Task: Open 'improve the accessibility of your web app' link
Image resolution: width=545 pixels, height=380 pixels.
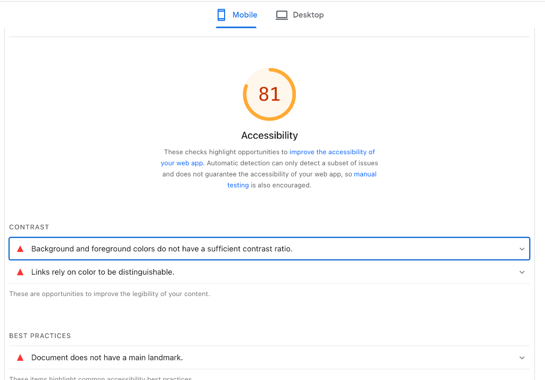Action: point(332,152)
